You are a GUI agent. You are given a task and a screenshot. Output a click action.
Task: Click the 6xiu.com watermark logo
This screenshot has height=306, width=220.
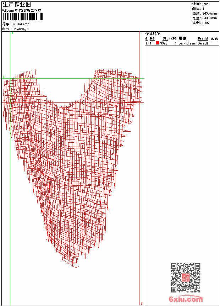[x=186, y=299]
